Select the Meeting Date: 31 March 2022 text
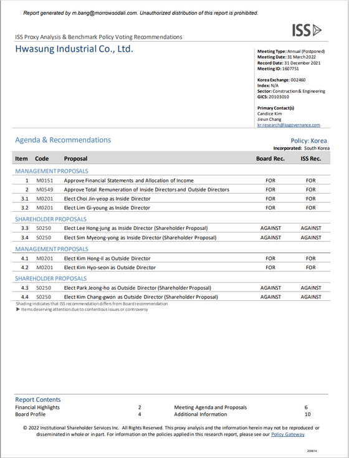The width and height of the screenshot is (349, 458). click(x=287, y=57)
